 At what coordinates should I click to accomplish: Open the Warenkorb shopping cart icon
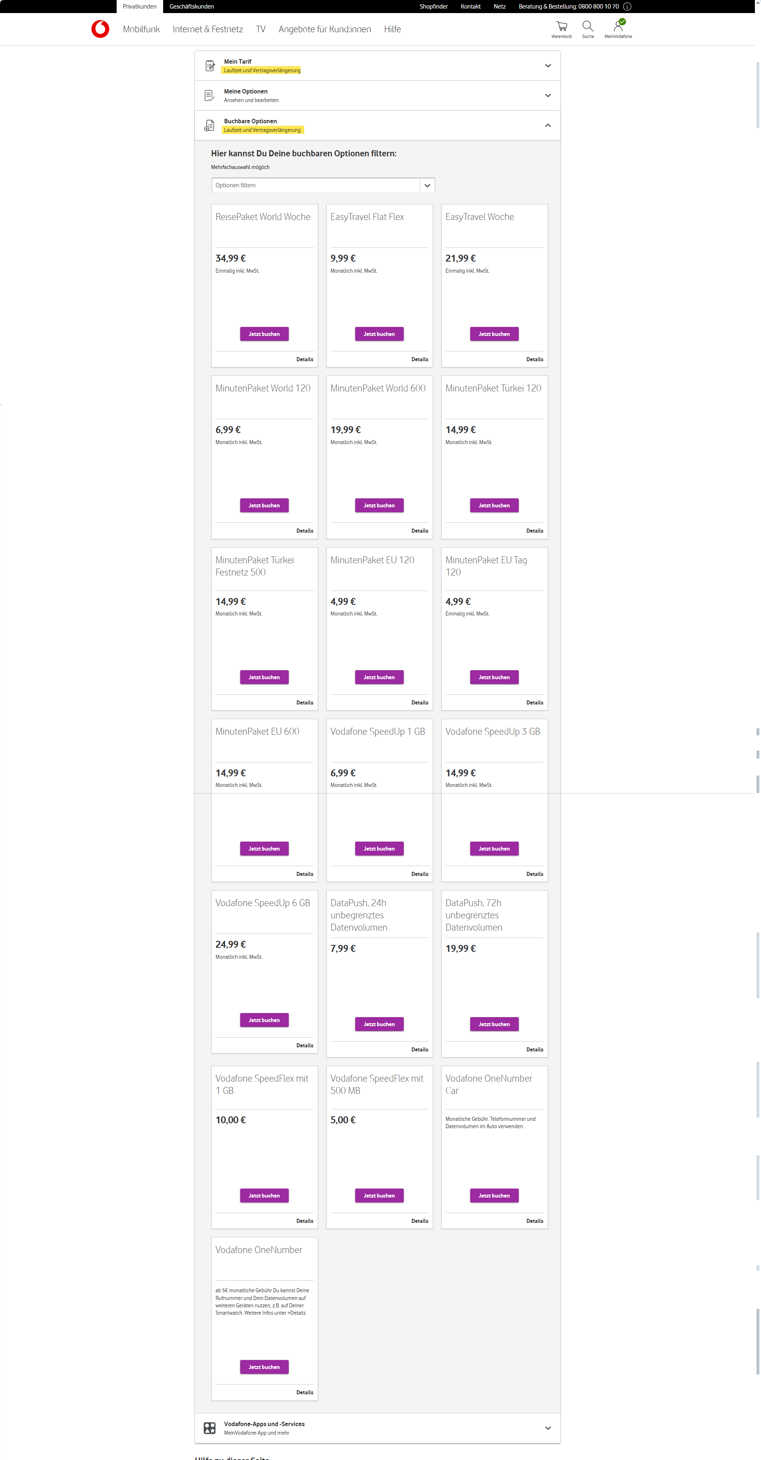coord(561,26)
